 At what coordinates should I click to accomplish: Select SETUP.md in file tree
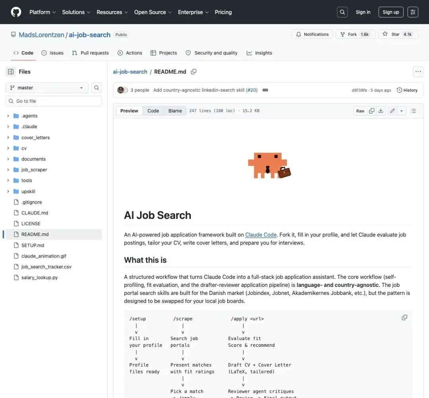click(x=33, y=245)
